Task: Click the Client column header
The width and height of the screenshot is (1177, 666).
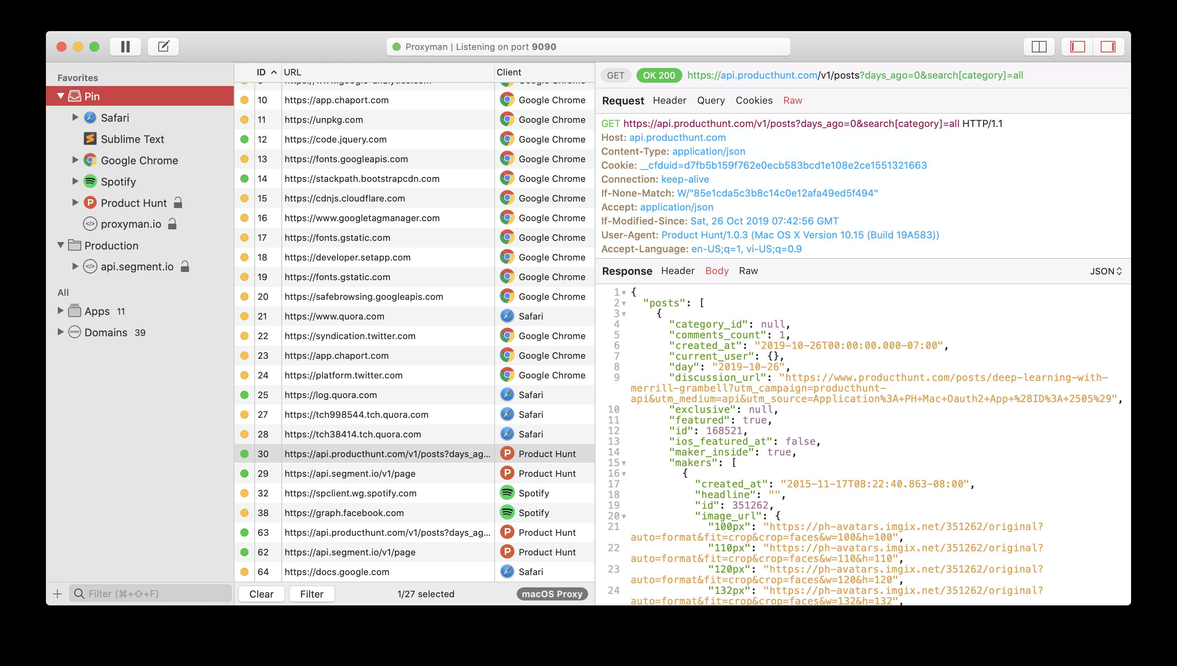Action: 544,72
